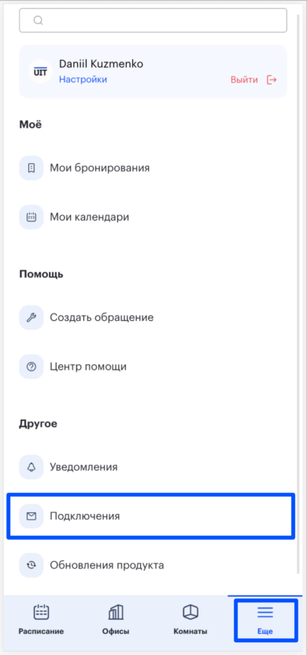Image resolution: width=307 pixels, height=655 pixels.
Task: Click the envelope icon for Подключения
Action: [31, 516]
